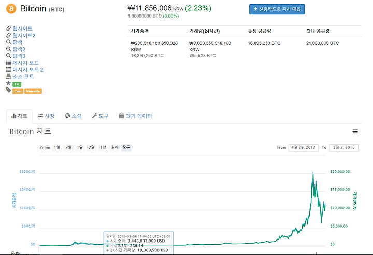The height and width of the screenshot is (255, 373).
Task: Click the laptop icon beside 소스 코드
Action: [x=9, y=76]
